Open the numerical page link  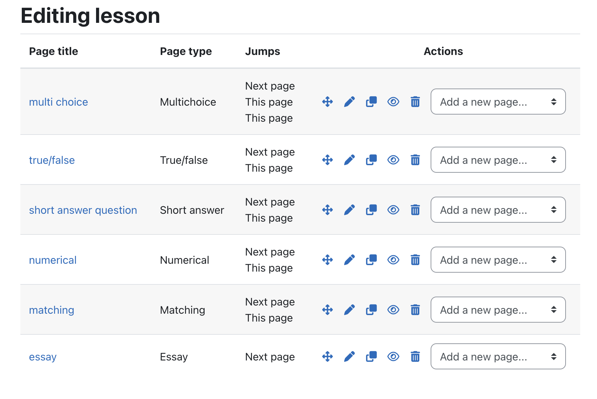(53, 260)
